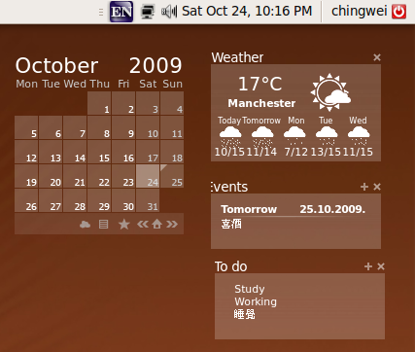415x352 pixels.
Task: Click the Weather widget title
Action: coord(237,57)
